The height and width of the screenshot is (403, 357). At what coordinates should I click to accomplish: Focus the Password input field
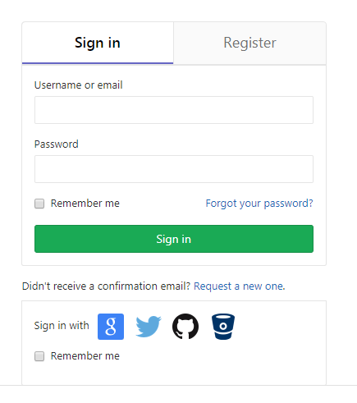click(x=174, y=169)
